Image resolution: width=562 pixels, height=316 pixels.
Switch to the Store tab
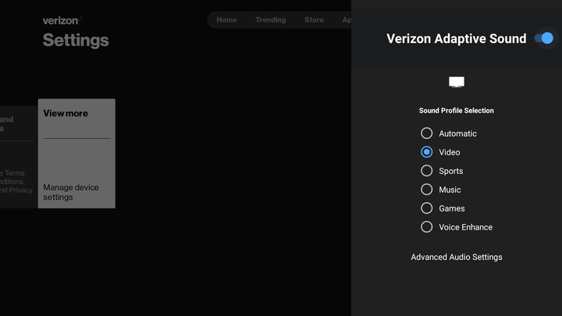point(314,20)
